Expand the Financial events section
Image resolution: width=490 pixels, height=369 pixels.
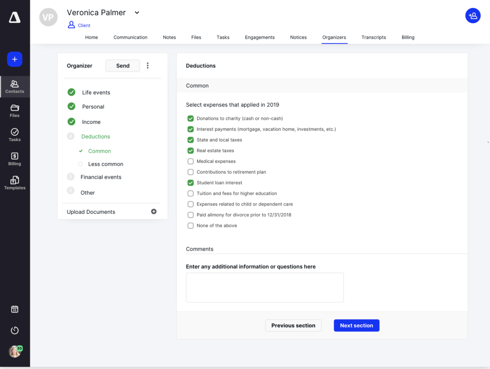pyautogui.click(x=101, y=177)
